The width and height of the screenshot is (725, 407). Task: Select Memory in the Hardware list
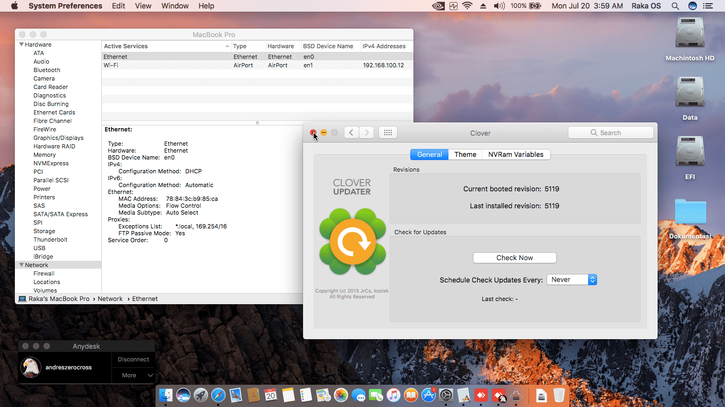(45, 155)
